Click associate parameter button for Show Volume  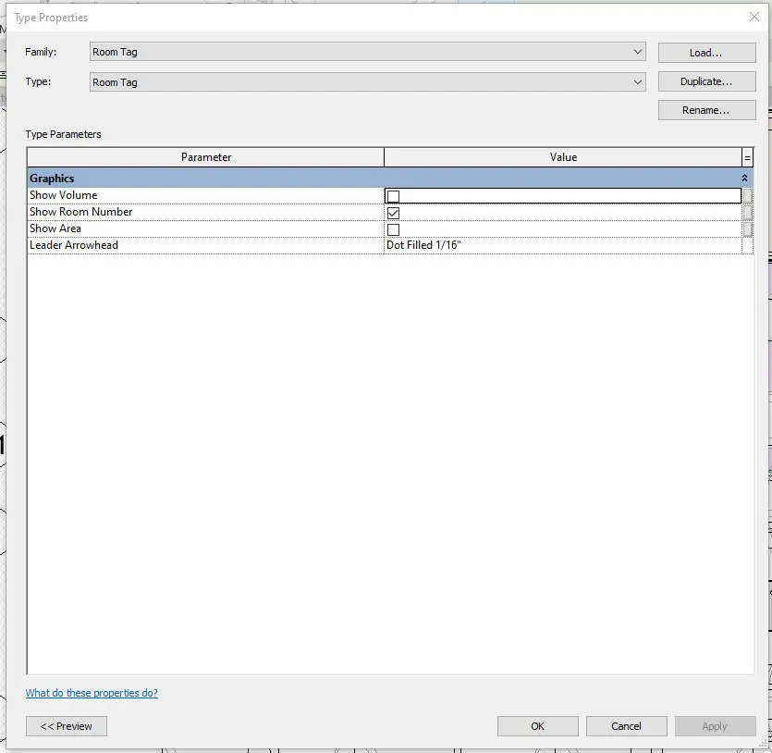click(x=747, y=196)
